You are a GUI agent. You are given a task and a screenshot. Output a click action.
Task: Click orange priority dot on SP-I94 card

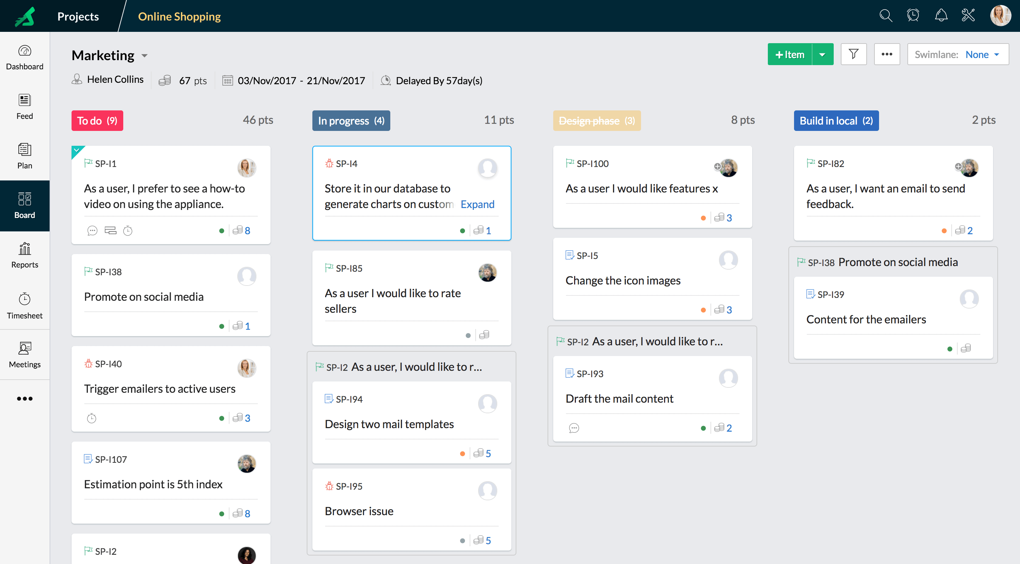pos(462,454)
